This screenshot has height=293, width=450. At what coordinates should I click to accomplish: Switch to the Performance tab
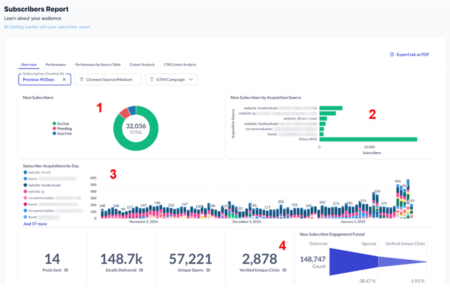[56, 64]
